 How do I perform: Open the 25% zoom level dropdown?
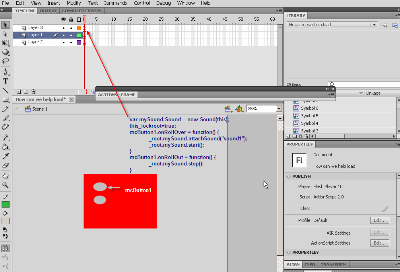[x=278, y=109]
